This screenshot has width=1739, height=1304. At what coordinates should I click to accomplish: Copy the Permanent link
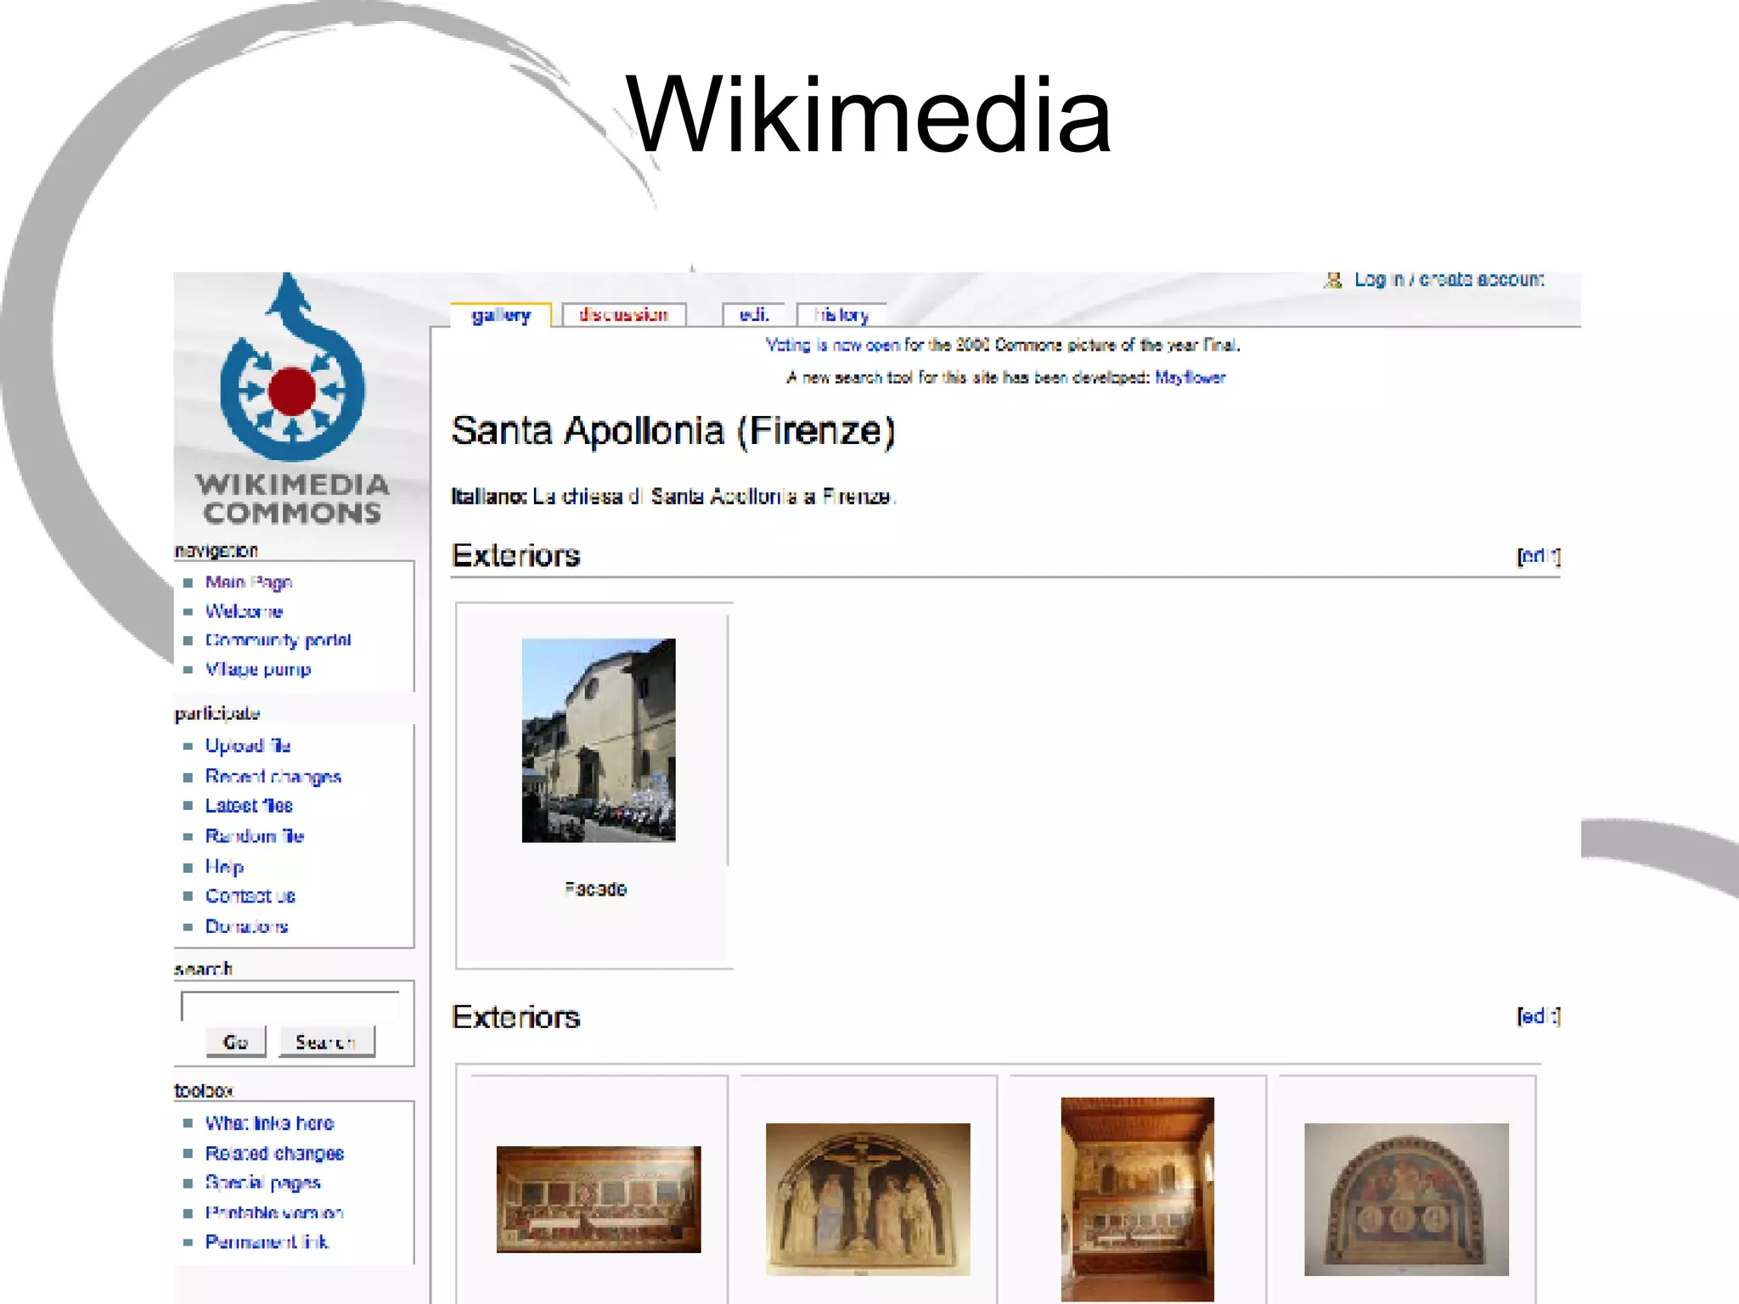pos(267,1242)
